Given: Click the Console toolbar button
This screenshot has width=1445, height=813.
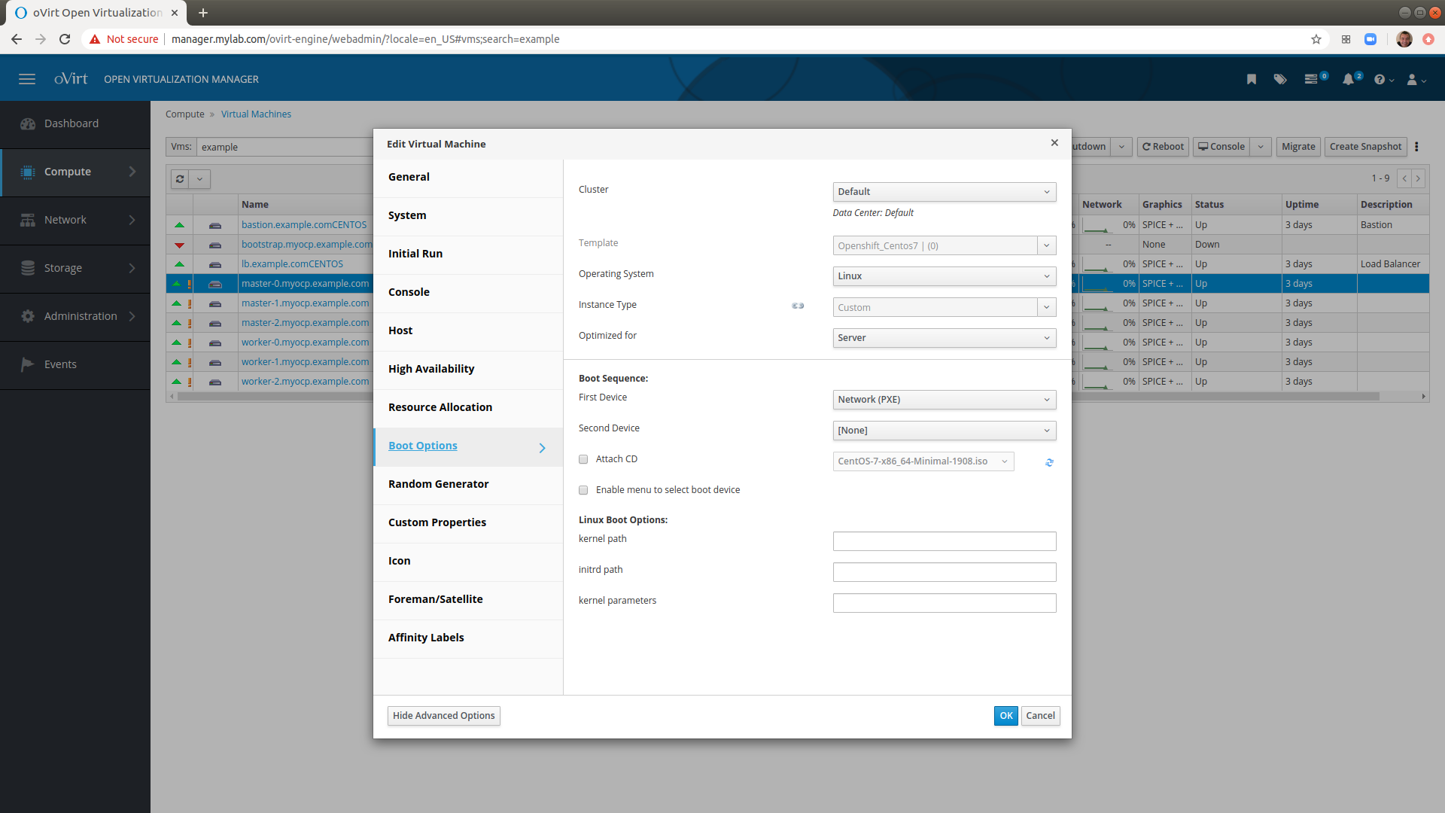Looking at the screenshot, I should coord(1221,147).
